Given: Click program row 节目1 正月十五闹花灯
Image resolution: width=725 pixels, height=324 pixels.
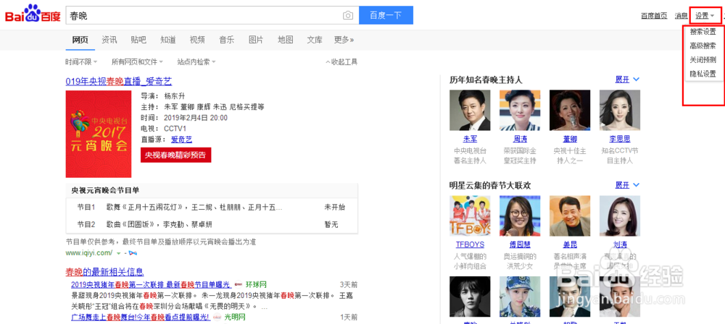Looking at the screenshot, I should 212,208.
